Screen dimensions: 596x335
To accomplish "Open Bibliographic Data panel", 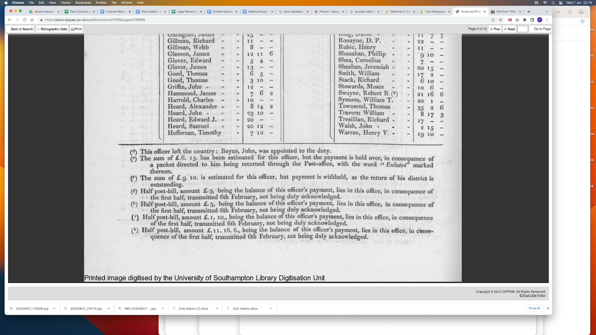I will coord(52,29).
